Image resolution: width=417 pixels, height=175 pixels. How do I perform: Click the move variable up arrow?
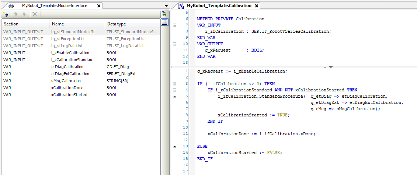16,14
